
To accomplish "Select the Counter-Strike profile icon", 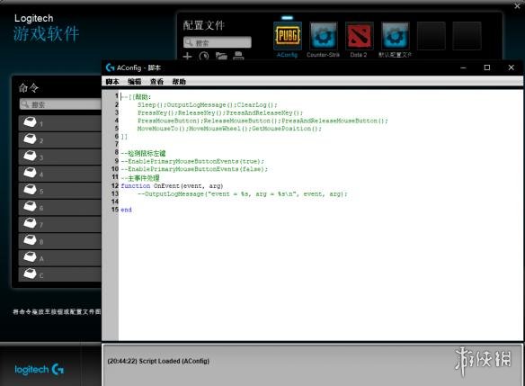I will [323, 35].
